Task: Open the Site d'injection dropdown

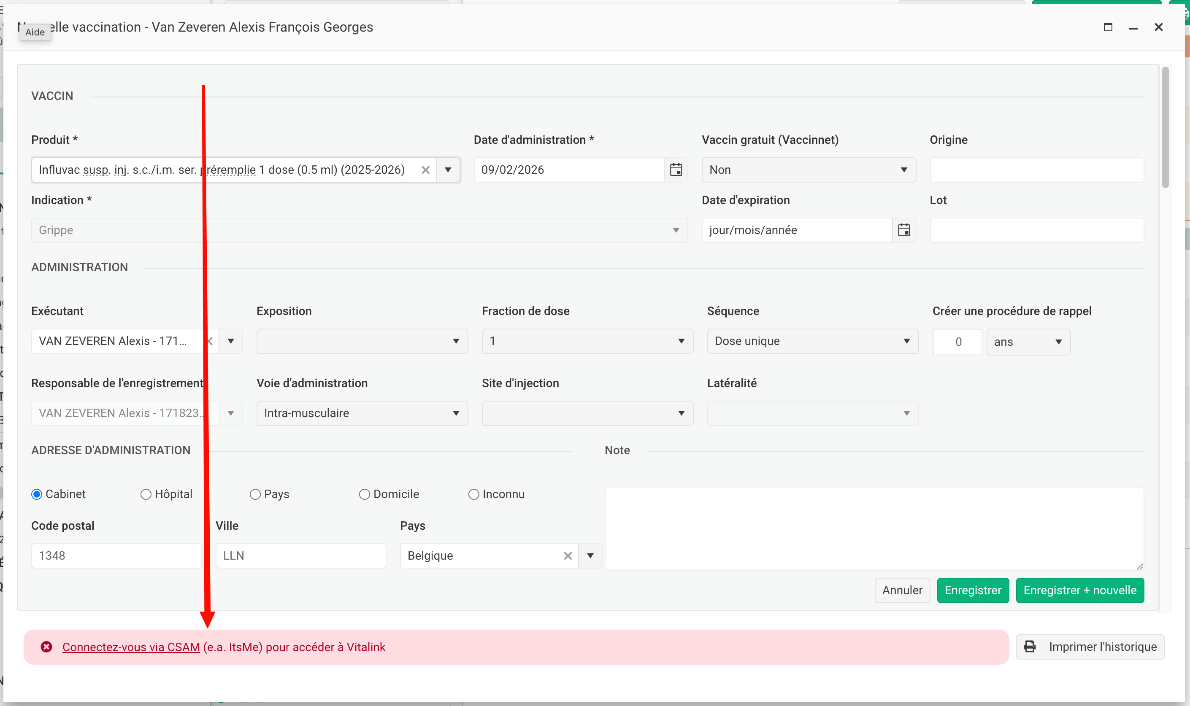Action: coord(587,413)
